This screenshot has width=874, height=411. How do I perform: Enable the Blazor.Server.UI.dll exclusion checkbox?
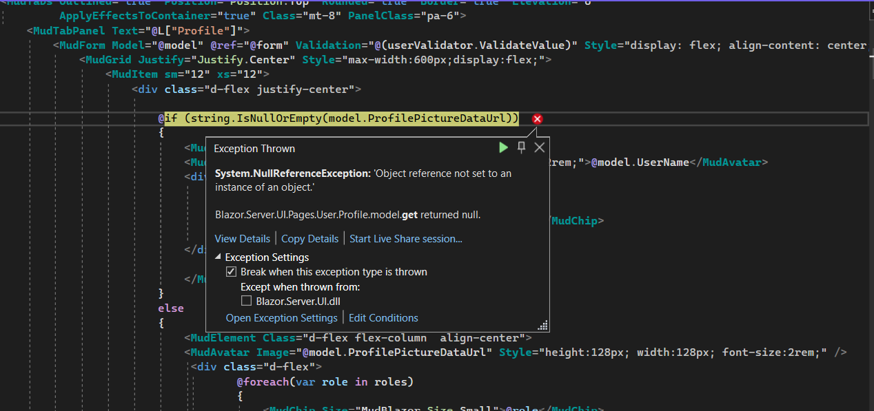(247, 300)
